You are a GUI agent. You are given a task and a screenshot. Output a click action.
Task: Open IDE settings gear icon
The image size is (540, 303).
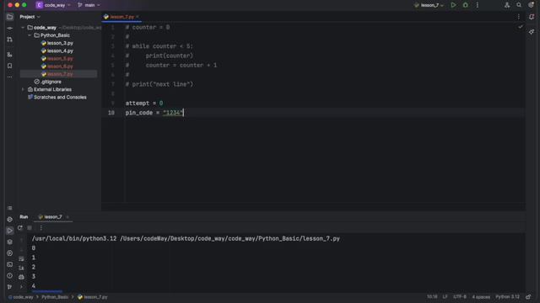coord(531,5)
